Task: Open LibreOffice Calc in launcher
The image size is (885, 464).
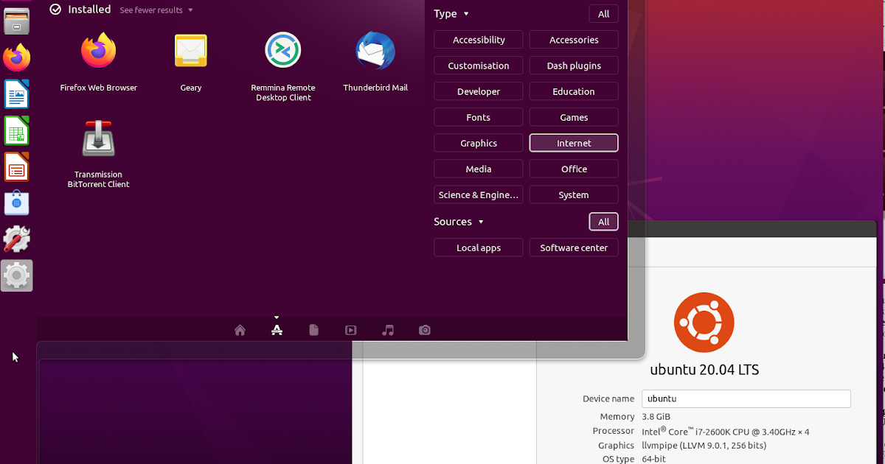Action: coord(17,130)
